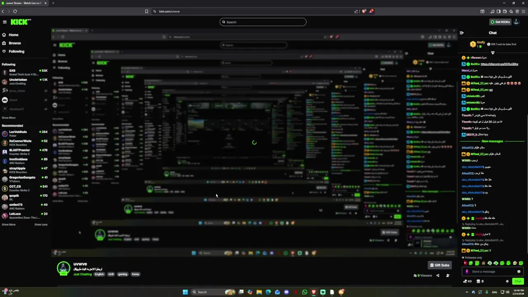Open the Just Chatting category link

[x=82, y=274]
